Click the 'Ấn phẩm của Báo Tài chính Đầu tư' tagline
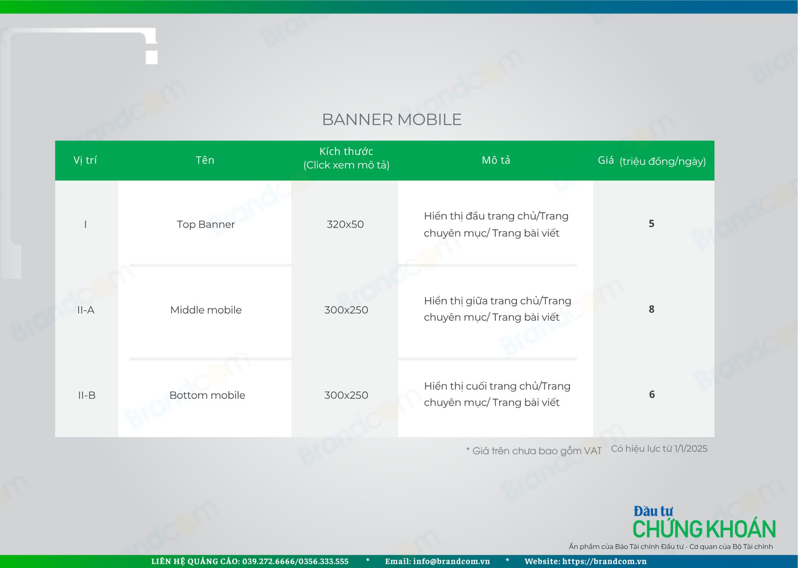 [x=671, y=547]
